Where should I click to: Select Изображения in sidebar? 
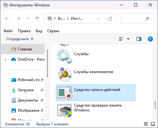[23, 110]
